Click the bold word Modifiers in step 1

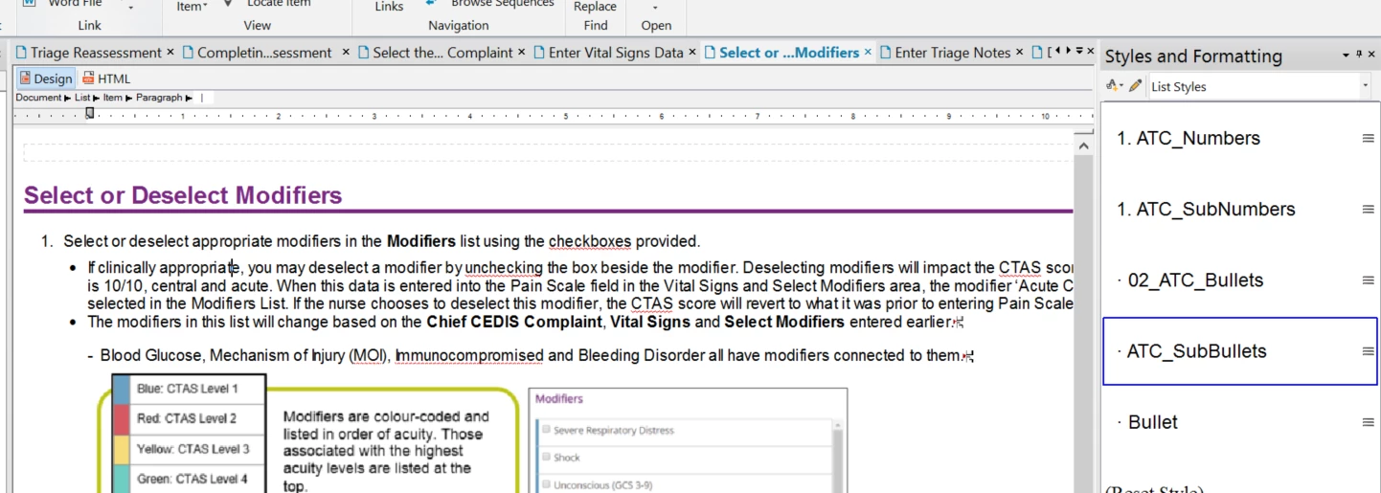click(x=421, y=241)
